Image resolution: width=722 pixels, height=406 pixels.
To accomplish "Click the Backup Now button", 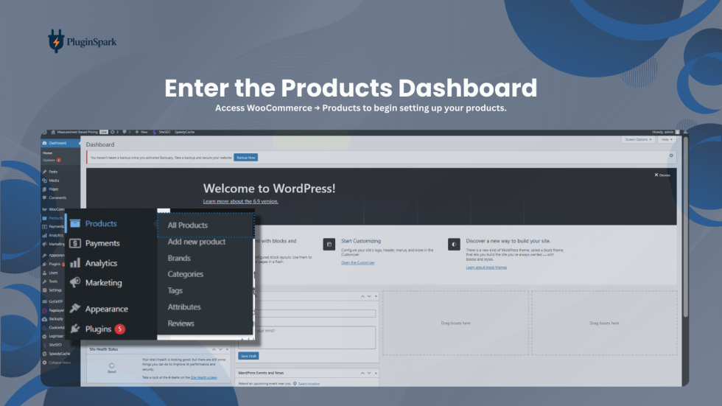I will click(x=246, y=158).
